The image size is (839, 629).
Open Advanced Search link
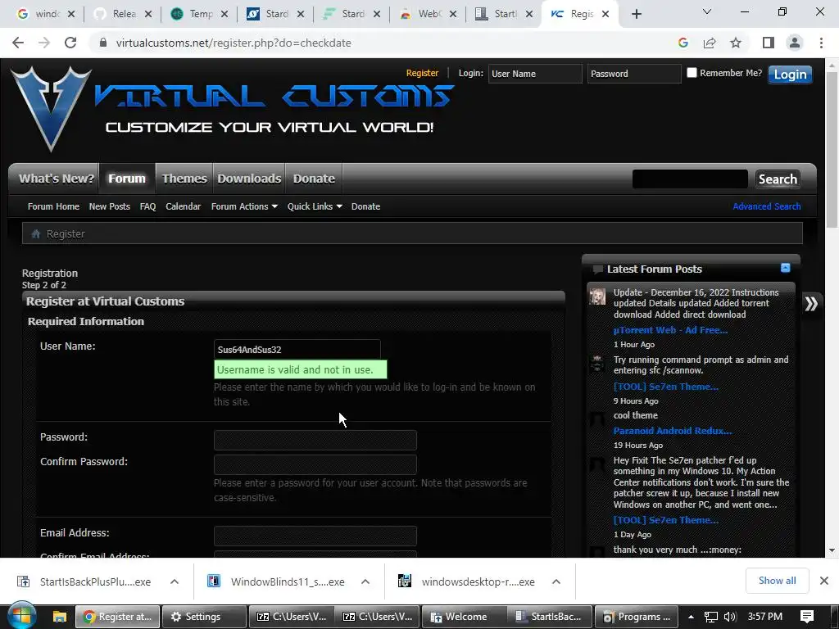click(x=767, y=206)
